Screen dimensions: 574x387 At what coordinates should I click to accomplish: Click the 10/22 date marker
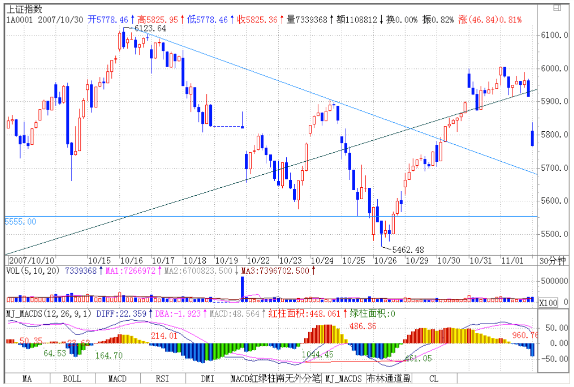click(x=258, y=261)
